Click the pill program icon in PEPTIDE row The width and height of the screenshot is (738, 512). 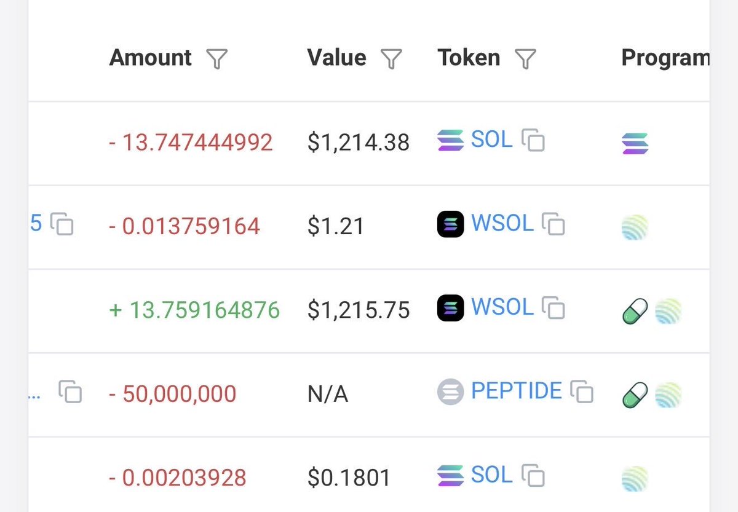[x=635, y=395]
